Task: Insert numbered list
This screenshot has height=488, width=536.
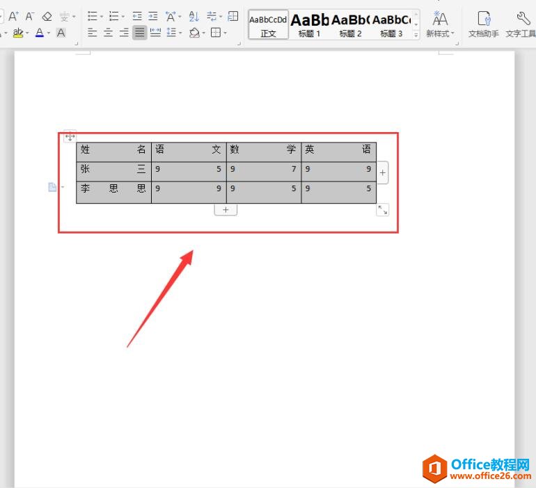Action: [x=114, y=16]
